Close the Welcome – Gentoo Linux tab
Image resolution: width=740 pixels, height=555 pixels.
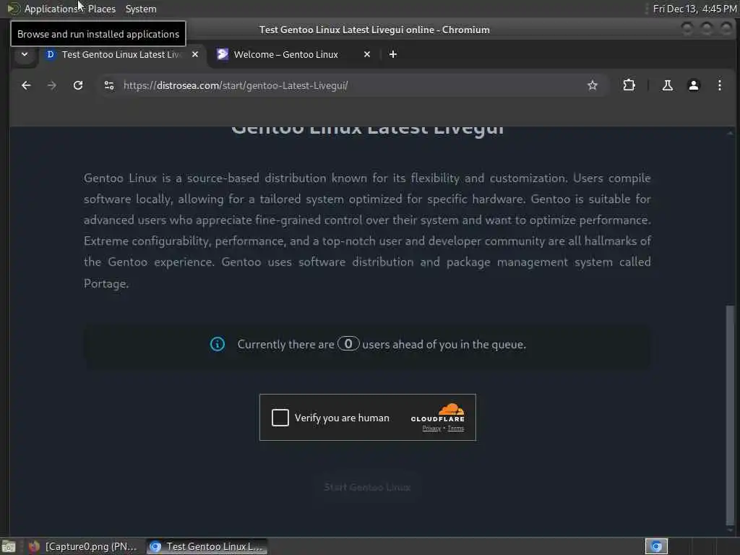pos(367,54)
